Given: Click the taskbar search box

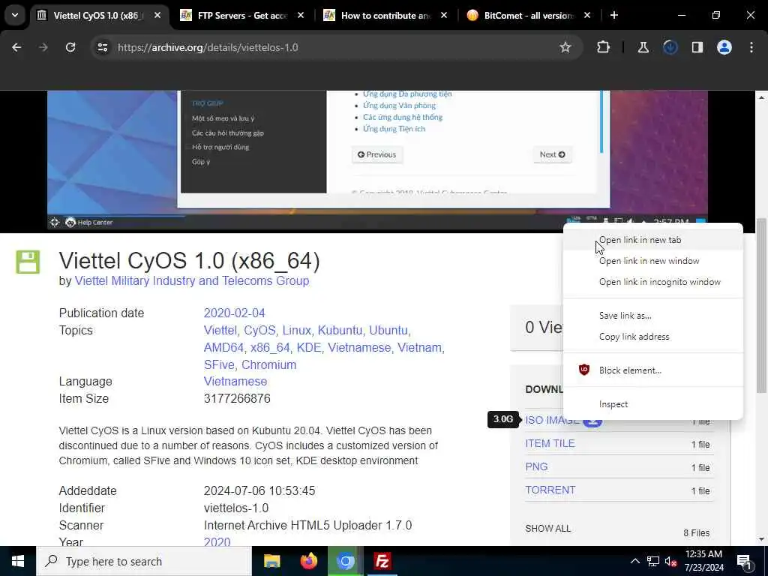Looking at the screenshot, I should (x=143, y=561).
